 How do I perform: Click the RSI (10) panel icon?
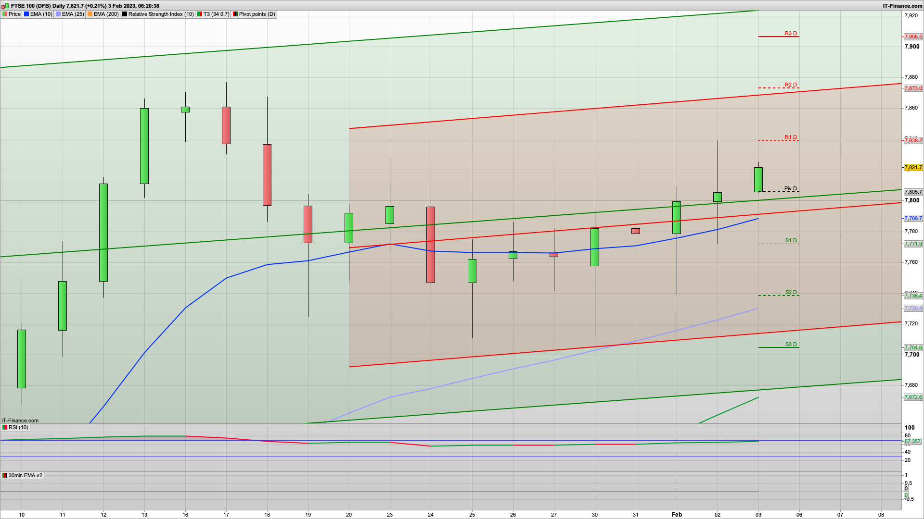[5, 427]
